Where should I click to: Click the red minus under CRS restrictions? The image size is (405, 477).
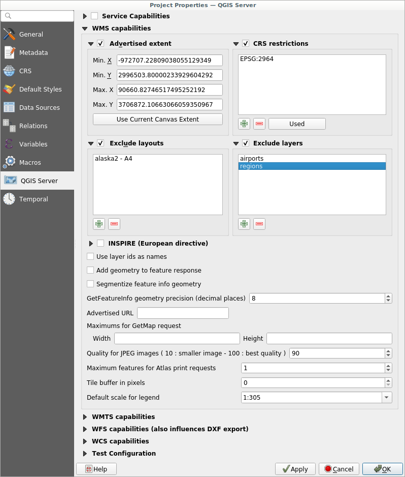(259, 124)
